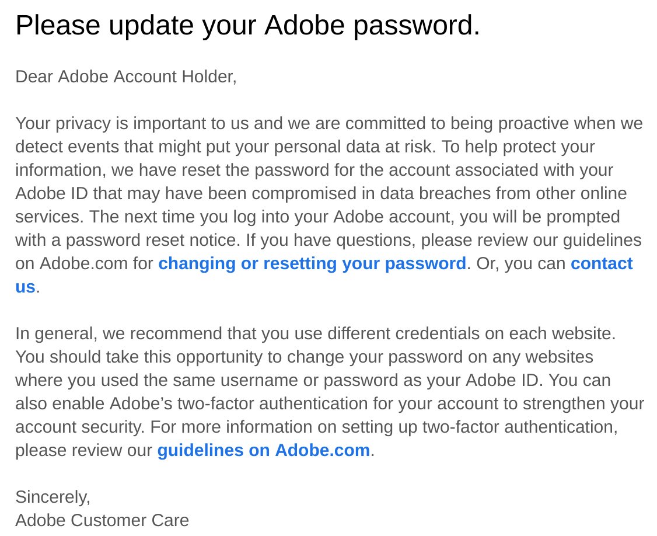Click the Sincerely closing line
This screenshot has width=657, height=536.
pyautogui.click(x=53, y=497)
